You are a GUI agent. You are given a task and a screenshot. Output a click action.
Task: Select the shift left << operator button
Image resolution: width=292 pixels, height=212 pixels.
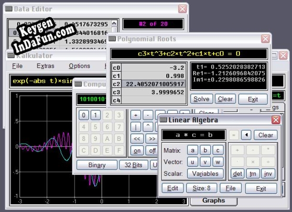pyautogui.click(x=137, y=138)
